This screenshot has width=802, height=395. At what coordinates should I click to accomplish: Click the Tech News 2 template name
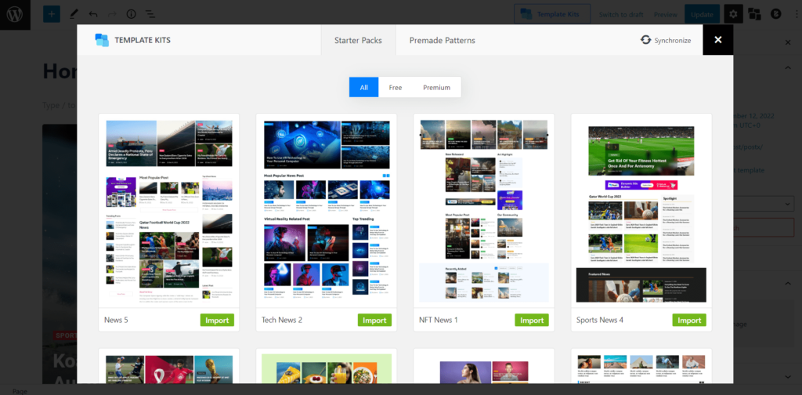click(282, 321)
